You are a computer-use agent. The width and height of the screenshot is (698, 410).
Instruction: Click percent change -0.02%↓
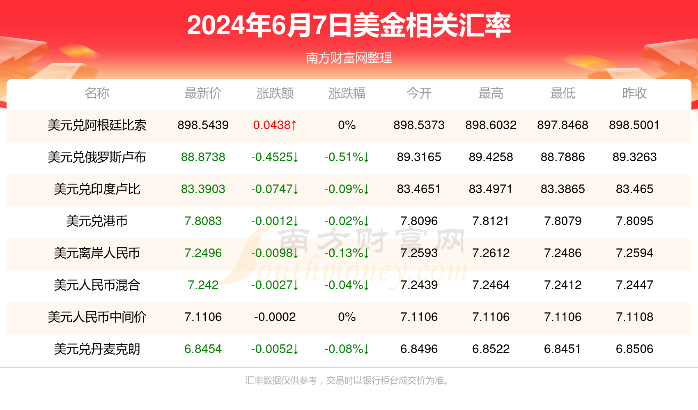(347, 221)
